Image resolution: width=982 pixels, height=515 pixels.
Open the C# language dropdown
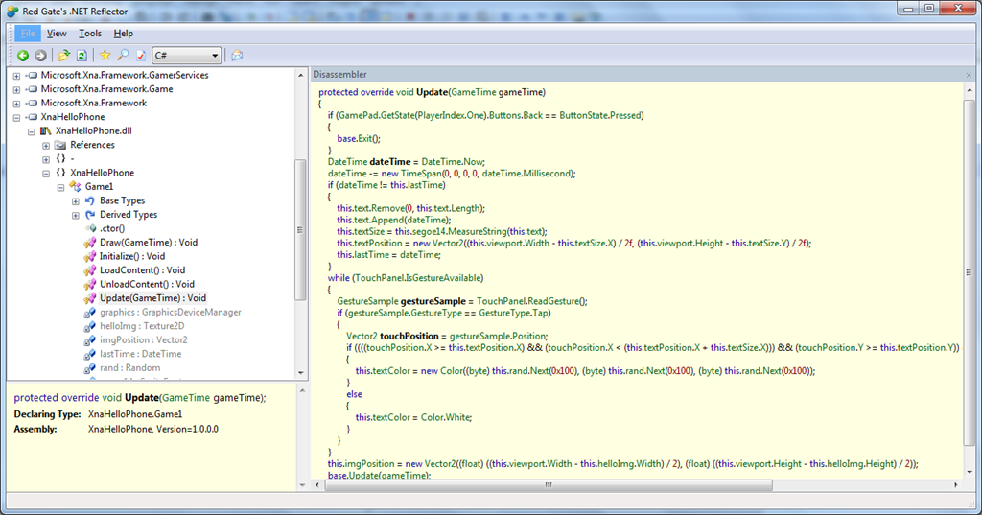pyautogui.click(x=187, y=56)
